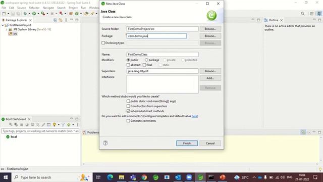
Task: Click the Name input field
Action: point(163,55)
